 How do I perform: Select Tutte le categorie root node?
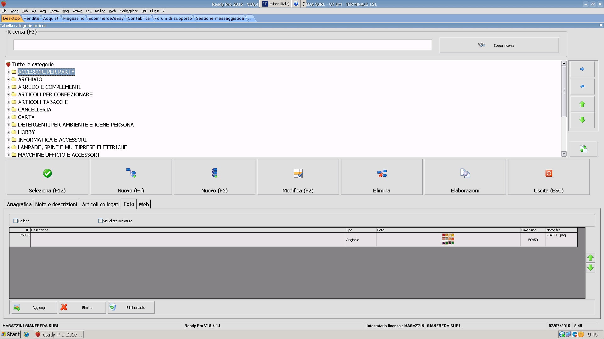pyautogui.click(x=33, y=64)
